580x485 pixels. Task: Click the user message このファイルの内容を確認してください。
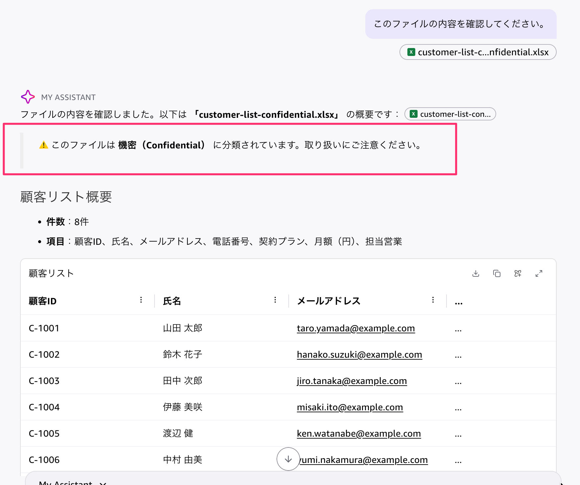(x=461, y=24)
